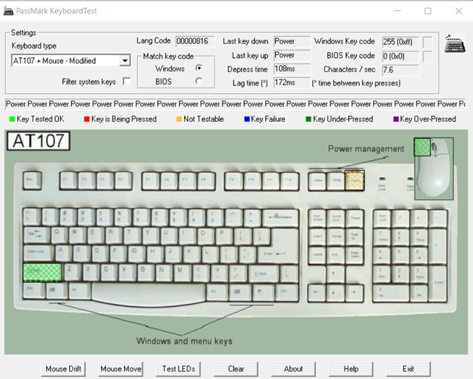The width and height of the screenshot is (473, 379).
Task: Click the orange Not Testable legend swatch
Action: tap(179, 119)
